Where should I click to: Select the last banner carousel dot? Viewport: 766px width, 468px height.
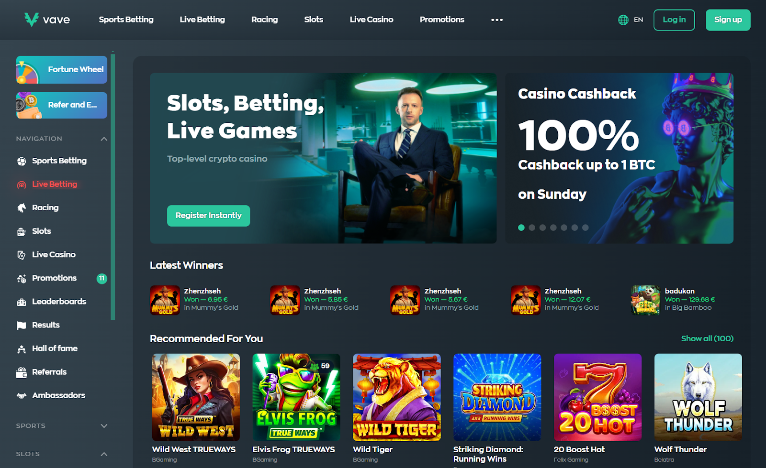coord(585,228)
